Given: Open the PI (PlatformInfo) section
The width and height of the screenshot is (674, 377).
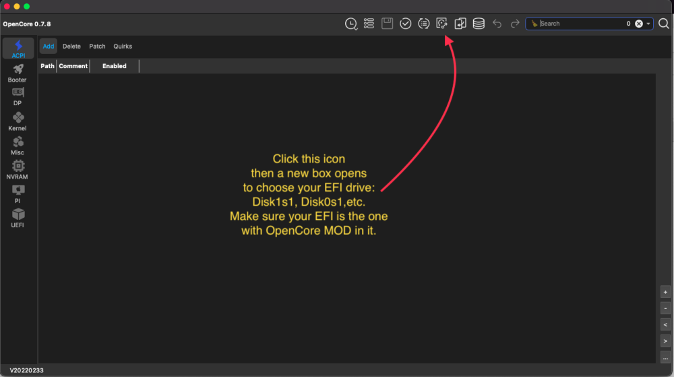Looking at the screenshot, I should (18, 194).
